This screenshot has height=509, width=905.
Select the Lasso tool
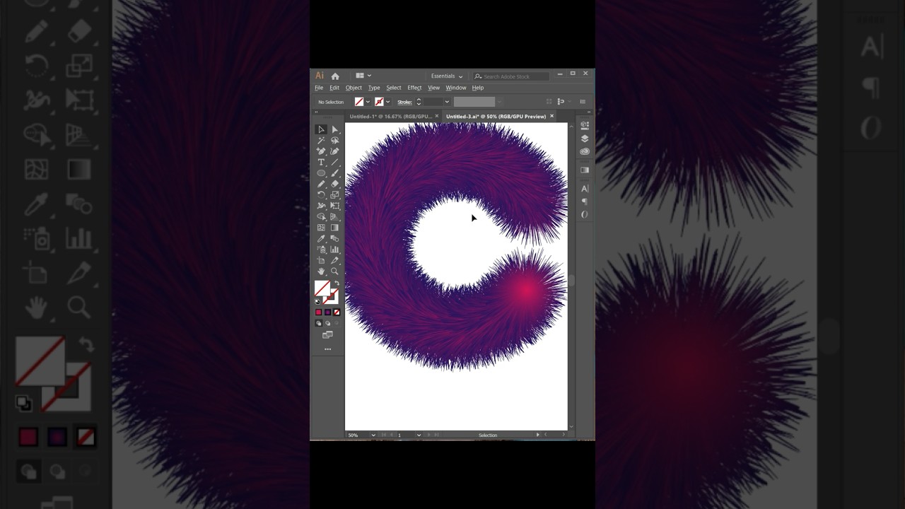[x=335, y=141]
